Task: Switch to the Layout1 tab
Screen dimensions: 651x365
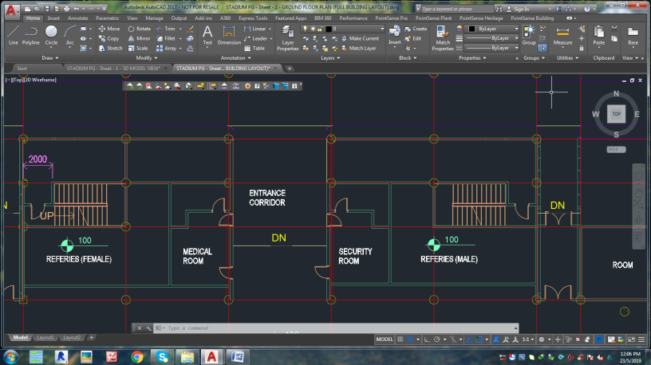Action: 45,338
